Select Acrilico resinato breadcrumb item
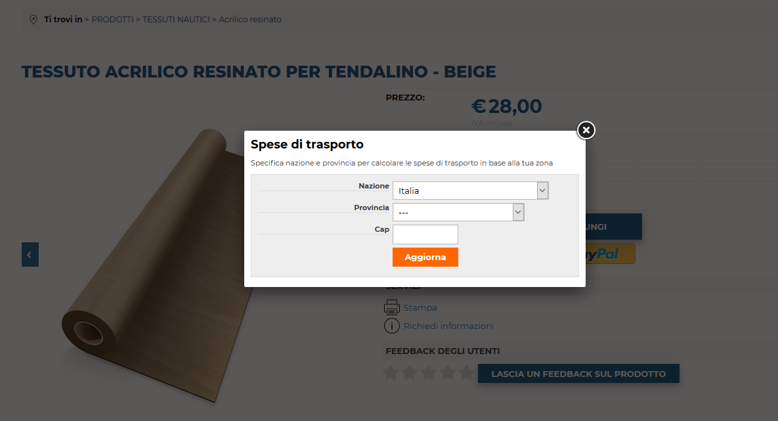Viewport: 778px width, 421px height. 250,20
